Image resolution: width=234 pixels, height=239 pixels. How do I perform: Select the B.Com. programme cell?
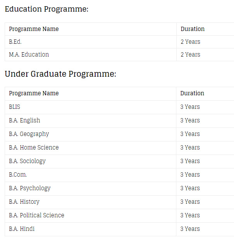(91, 175)
